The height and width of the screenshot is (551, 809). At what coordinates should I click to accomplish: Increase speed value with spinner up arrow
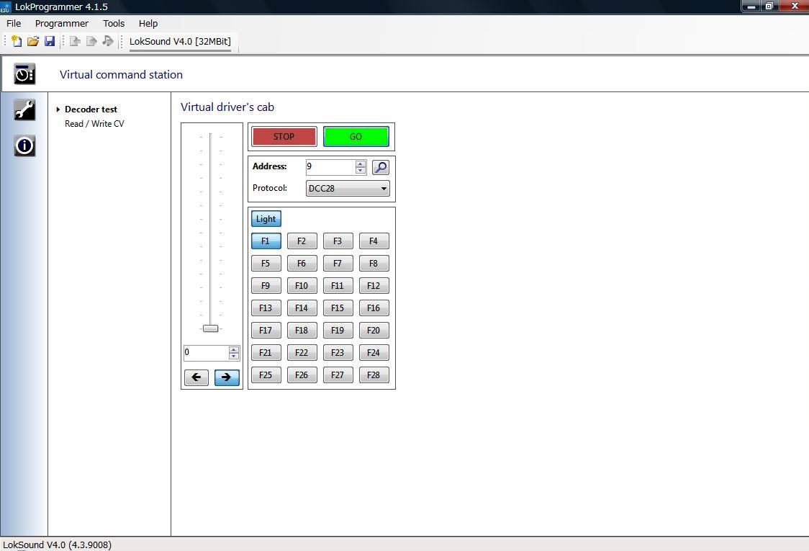click(x=234, y=349)
